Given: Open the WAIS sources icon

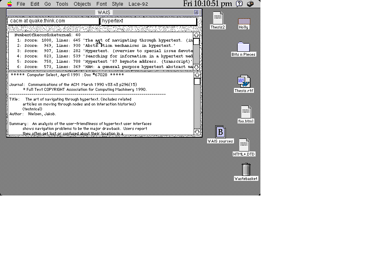Looking at the screenshot, I should (221, 132).
